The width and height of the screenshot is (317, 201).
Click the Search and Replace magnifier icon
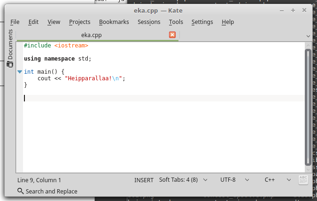pos(20,191)
